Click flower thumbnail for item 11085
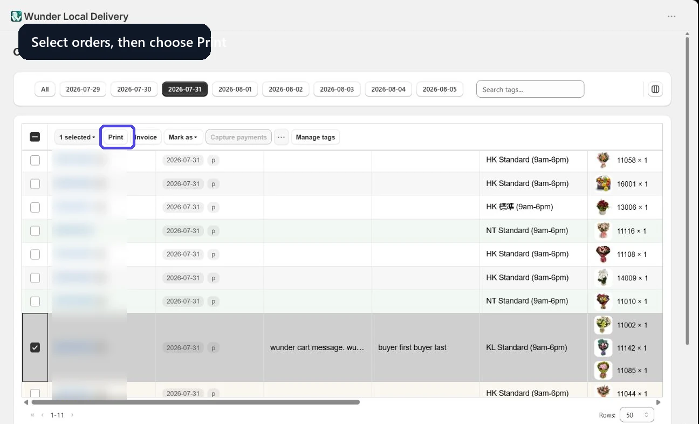Viewport: 699px width, 424px height. 603,370
